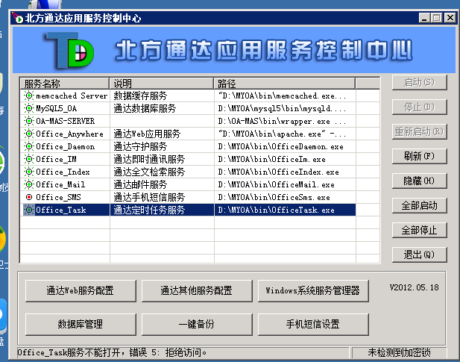Click the MySQL5_OA green status icon
The image size is (460, 362).
pyautogui.click(x=29, y=108)
